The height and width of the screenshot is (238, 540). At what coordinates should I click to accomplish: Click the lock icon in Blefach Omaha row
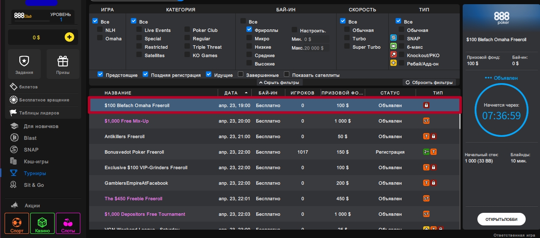tap(426, 105)
